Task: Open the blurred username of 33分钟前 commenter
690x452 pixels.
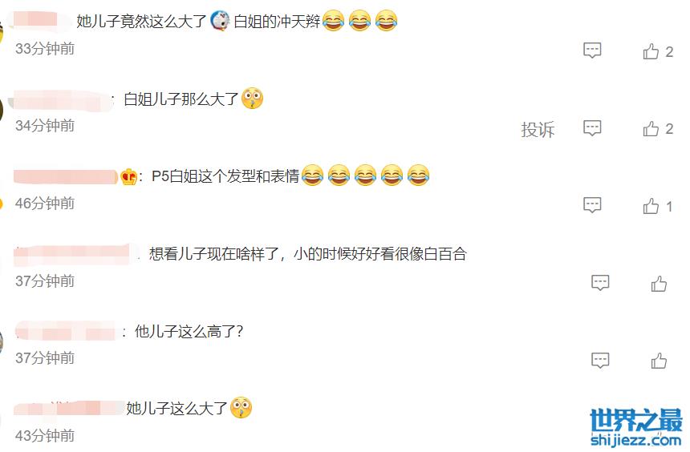Action: pyautogui.click(x=39, y=20)
